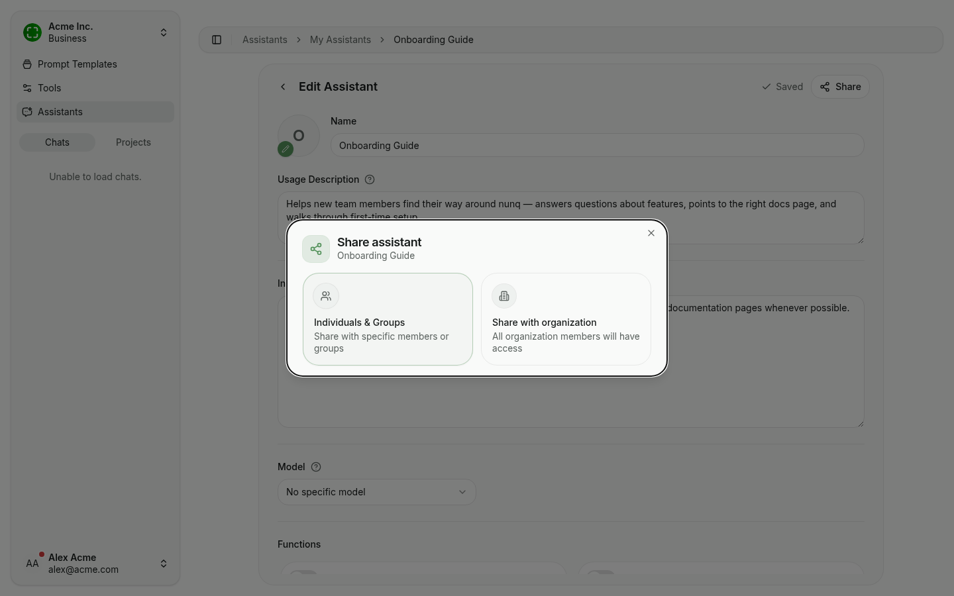Open the Alex Acme user menu
The height and width of the screenshot is (596, 954).
click(95, 564)
